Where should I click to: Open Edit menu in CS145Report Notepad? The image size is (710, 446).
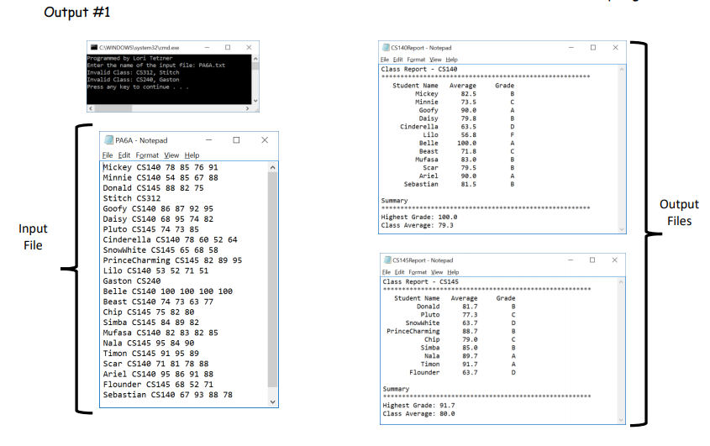[399, 272]
